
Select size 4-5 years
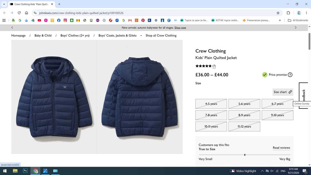[211, 104]
